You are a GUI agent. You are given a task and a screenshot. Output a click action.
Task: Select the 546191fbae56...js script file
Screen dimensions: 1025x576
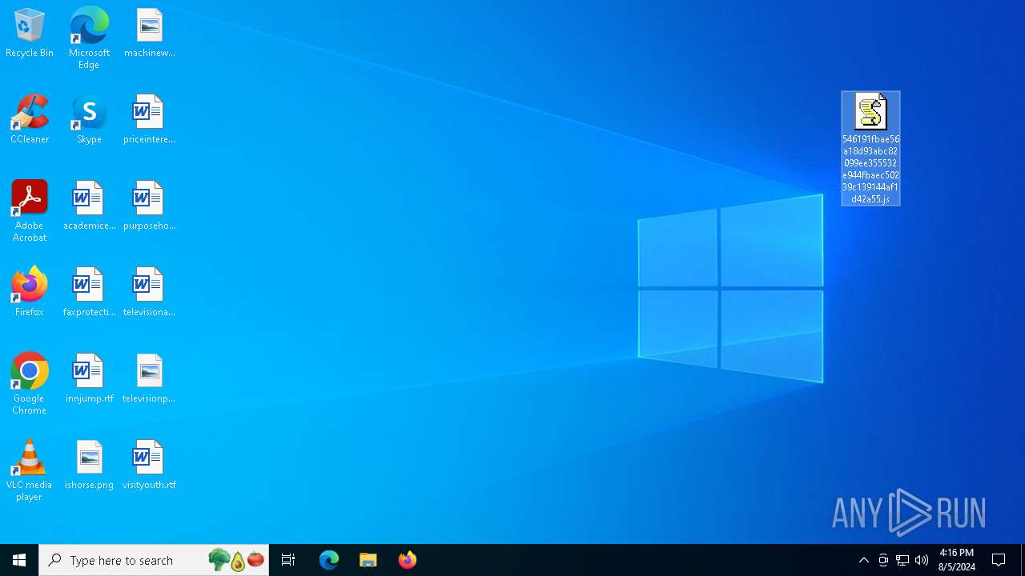coord(870,148)
